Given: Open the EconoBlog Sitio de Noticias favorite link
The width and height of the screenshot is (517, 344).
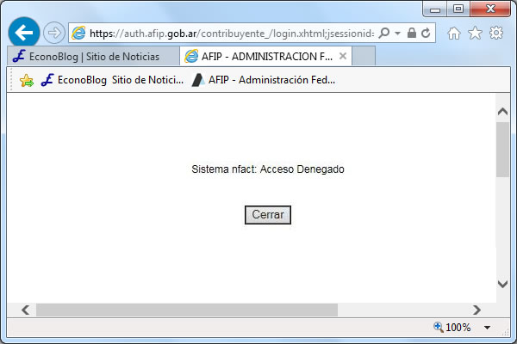Looking at the screenshot, I should point(112,80).
